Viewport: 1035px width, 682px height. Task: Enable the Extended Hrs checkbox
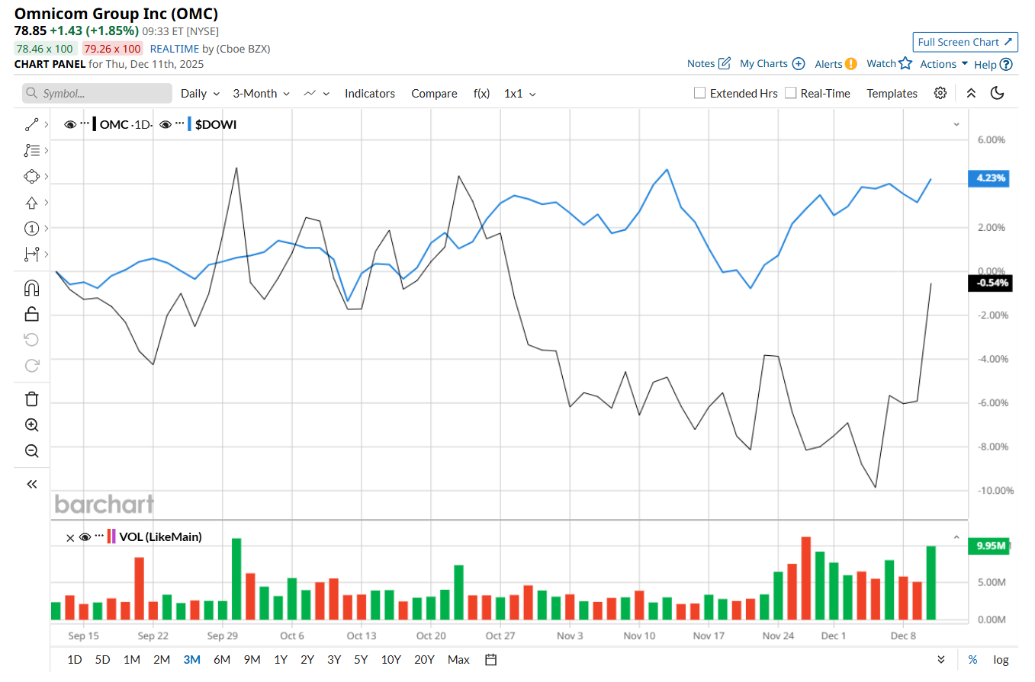pos(699,93)
